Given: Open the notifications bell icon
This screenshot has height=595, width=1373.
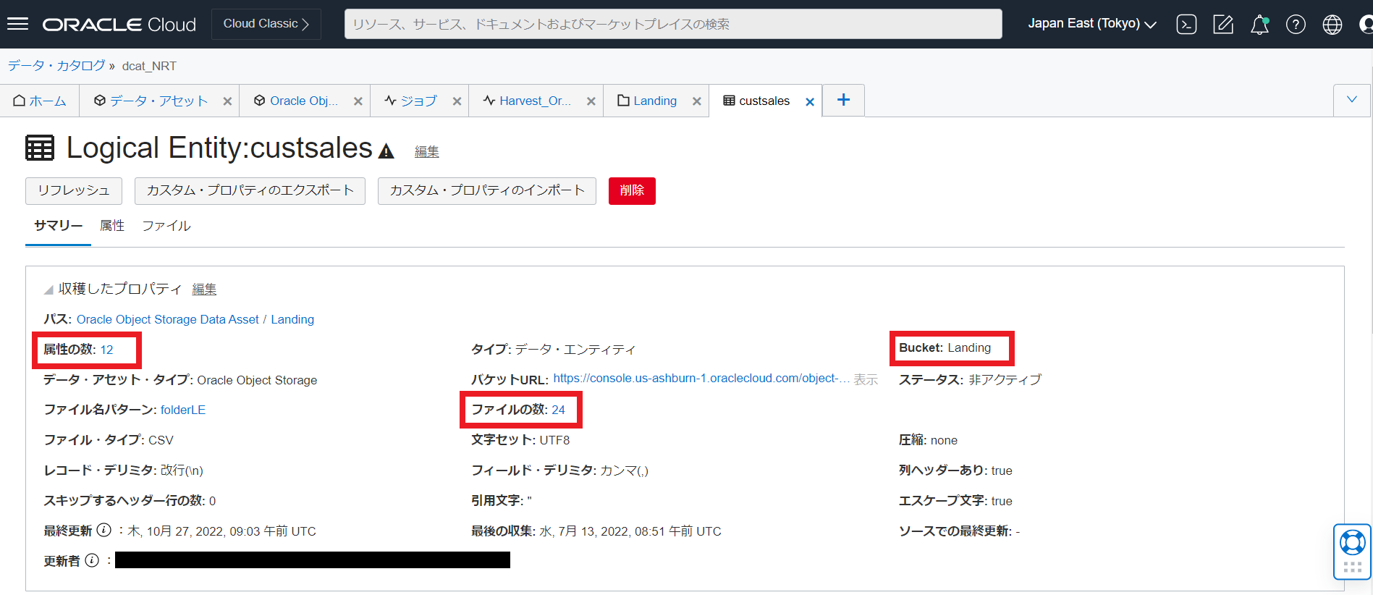Looking at the screenshot, I should (1259, 25).
